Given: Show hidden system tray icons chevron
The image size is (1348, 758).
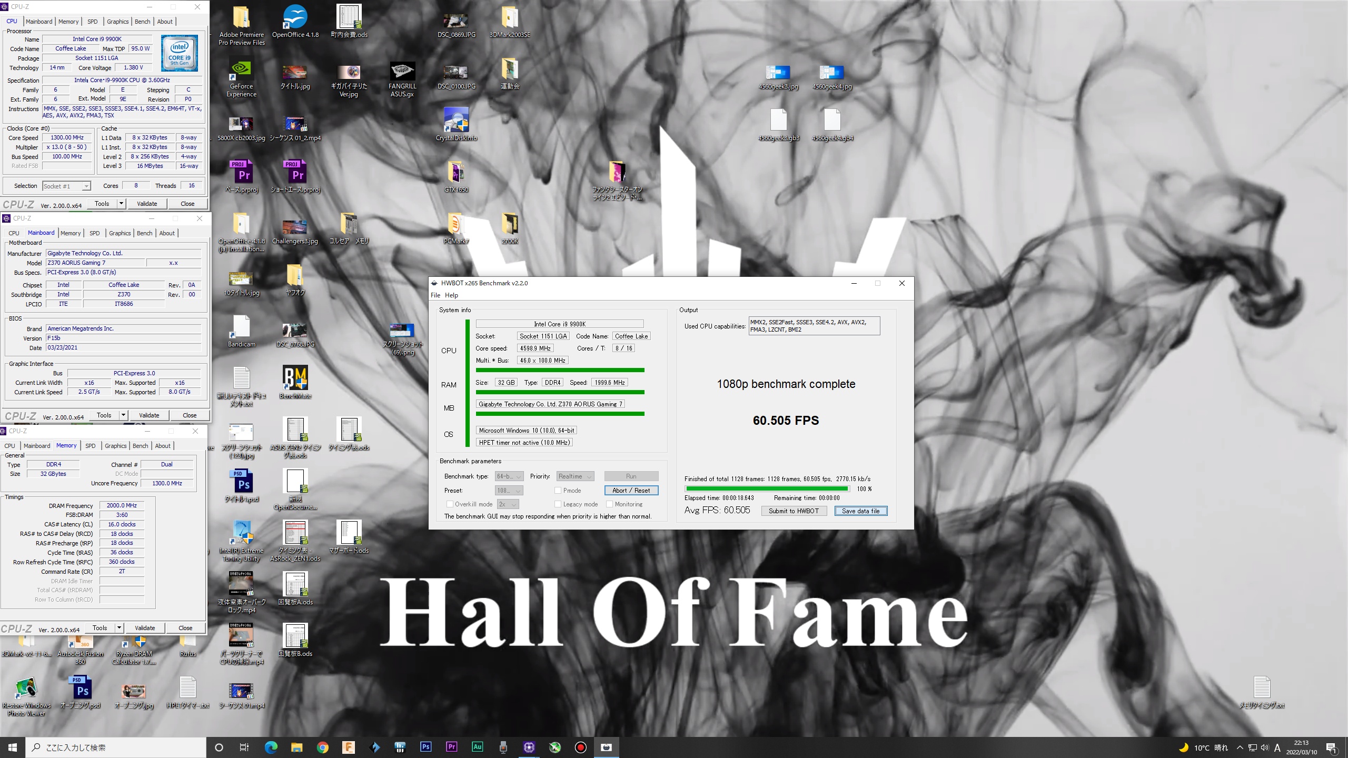Looking at the screenshot, I should (1240, 747).
